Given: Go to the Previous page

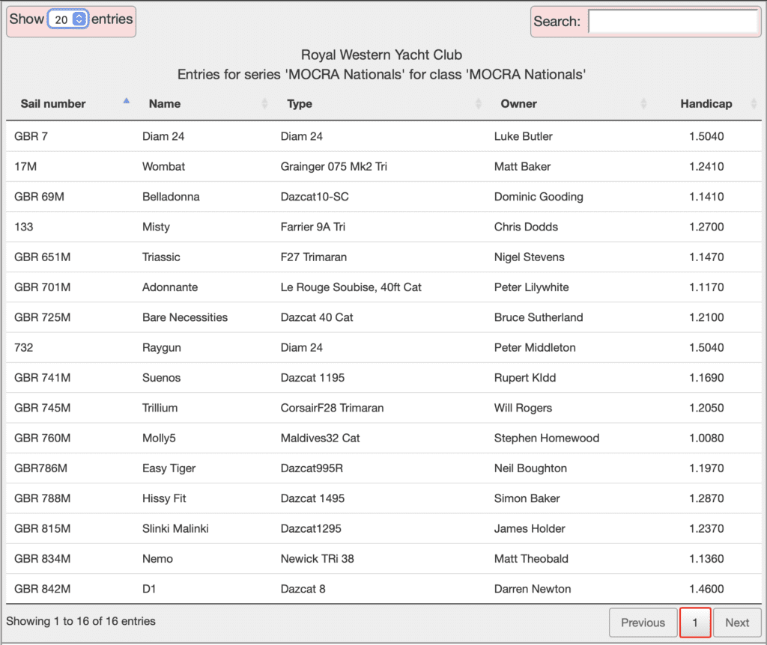Looking at the screenshot, I should [643, 623].
